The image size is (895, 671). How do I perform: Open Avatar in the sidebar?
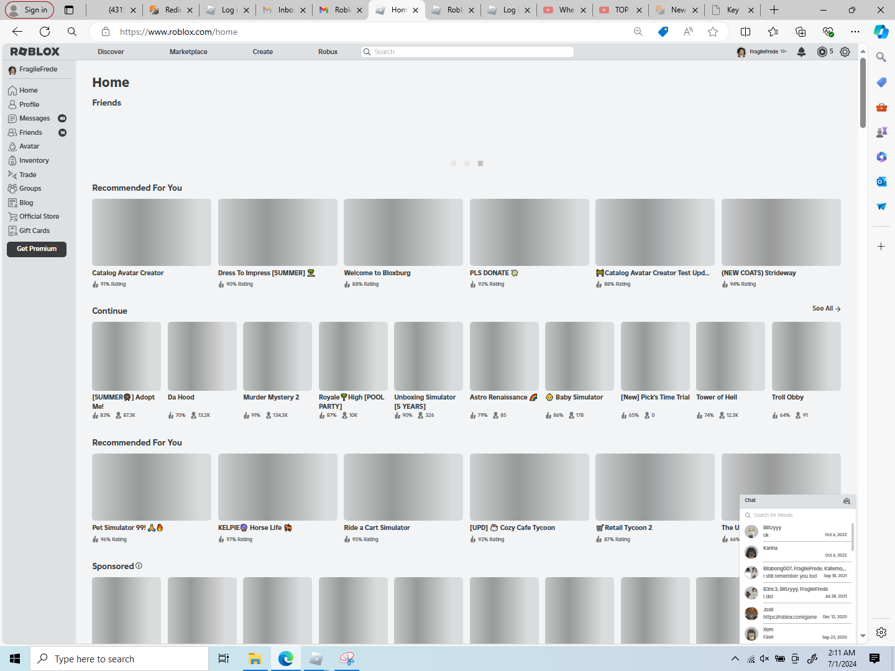pos(24,147)
